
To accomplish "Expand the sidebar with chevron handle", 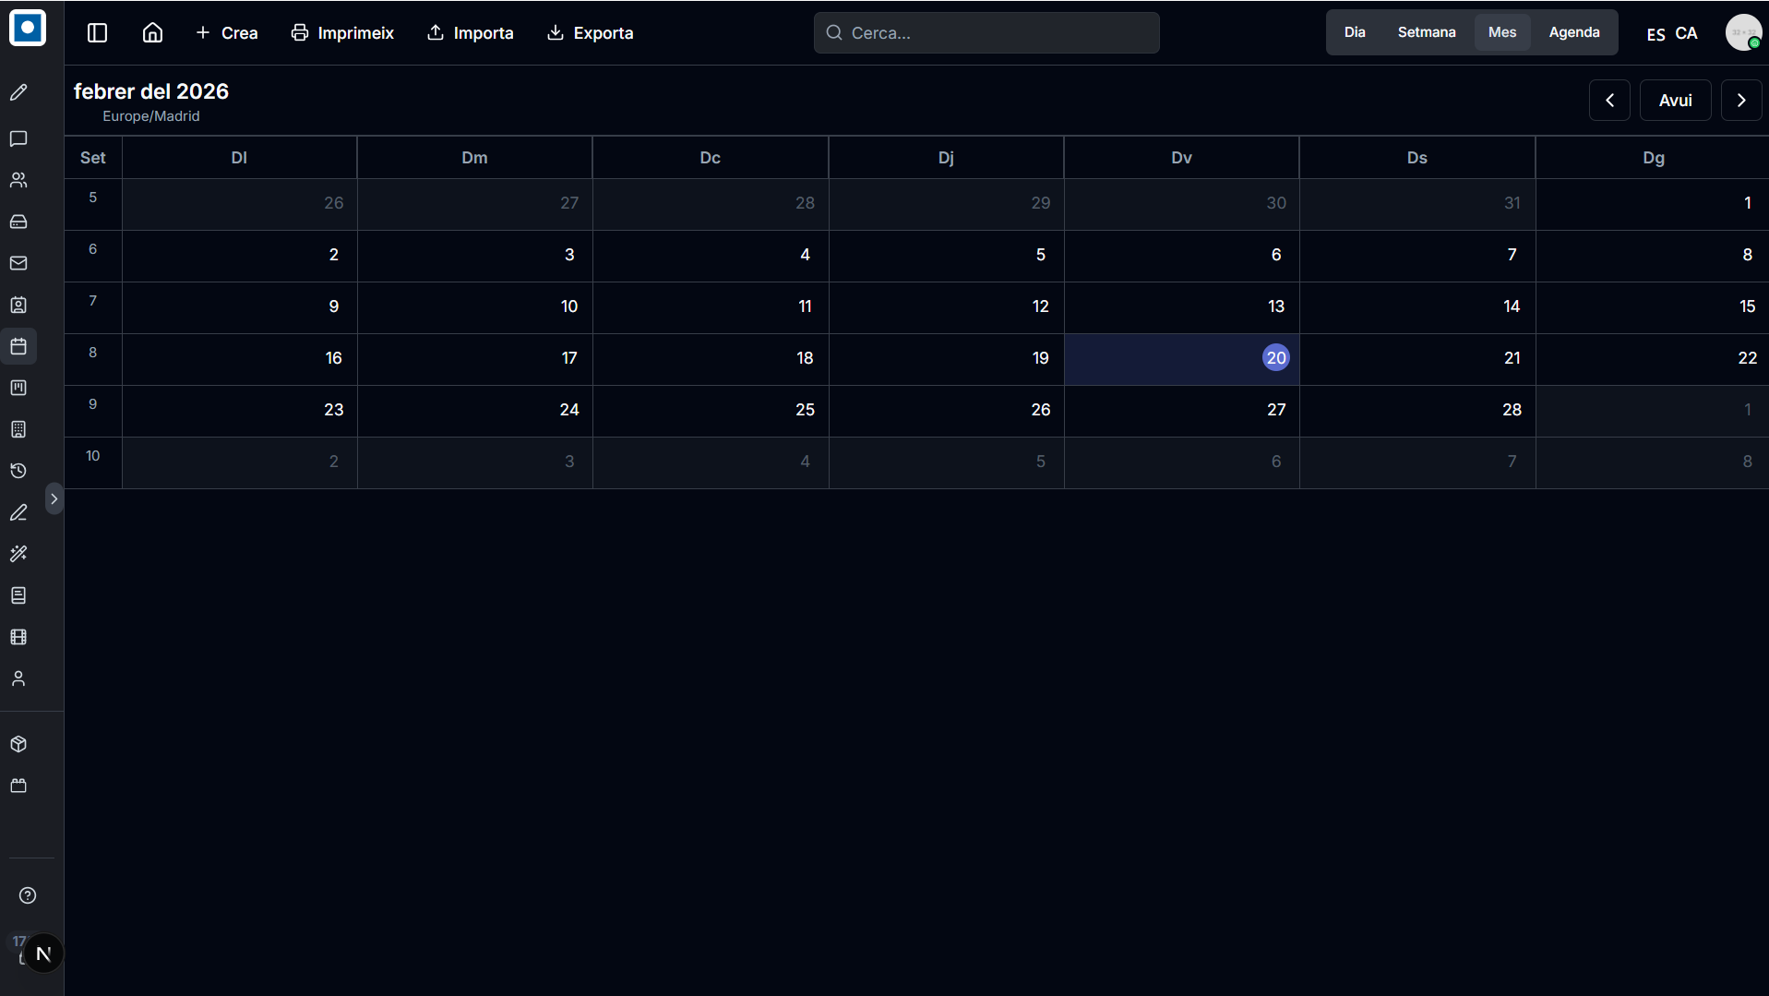I will (x=54, y=498).
